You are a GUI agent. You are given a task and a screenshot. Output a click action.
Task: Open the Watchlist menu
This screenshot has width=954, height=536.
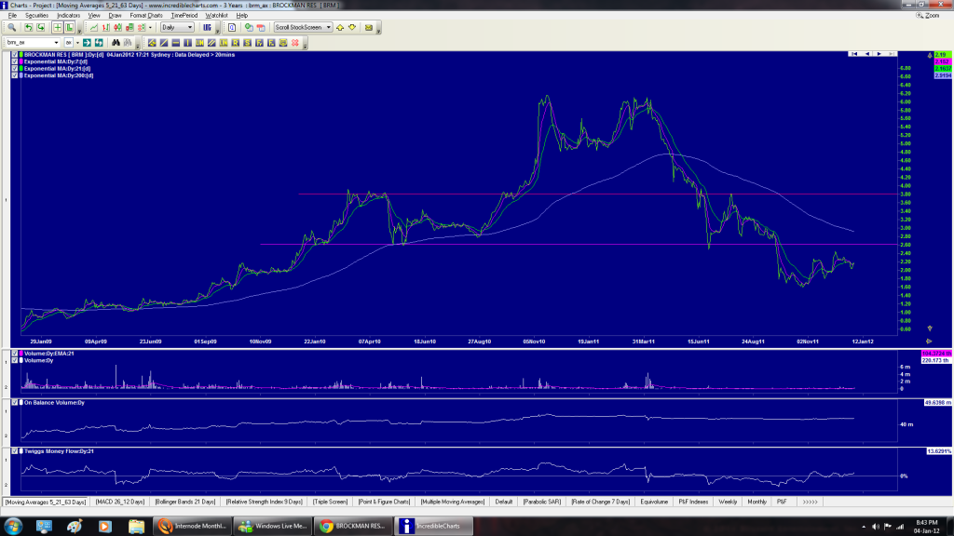point(216,15)
